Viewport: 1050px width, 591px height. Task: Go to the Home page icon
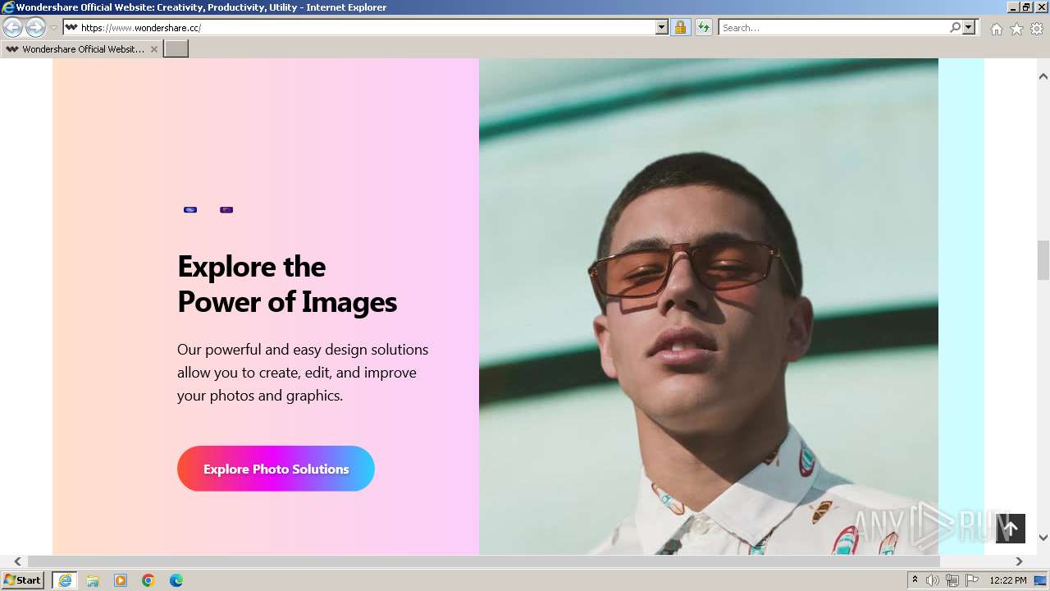996,29
